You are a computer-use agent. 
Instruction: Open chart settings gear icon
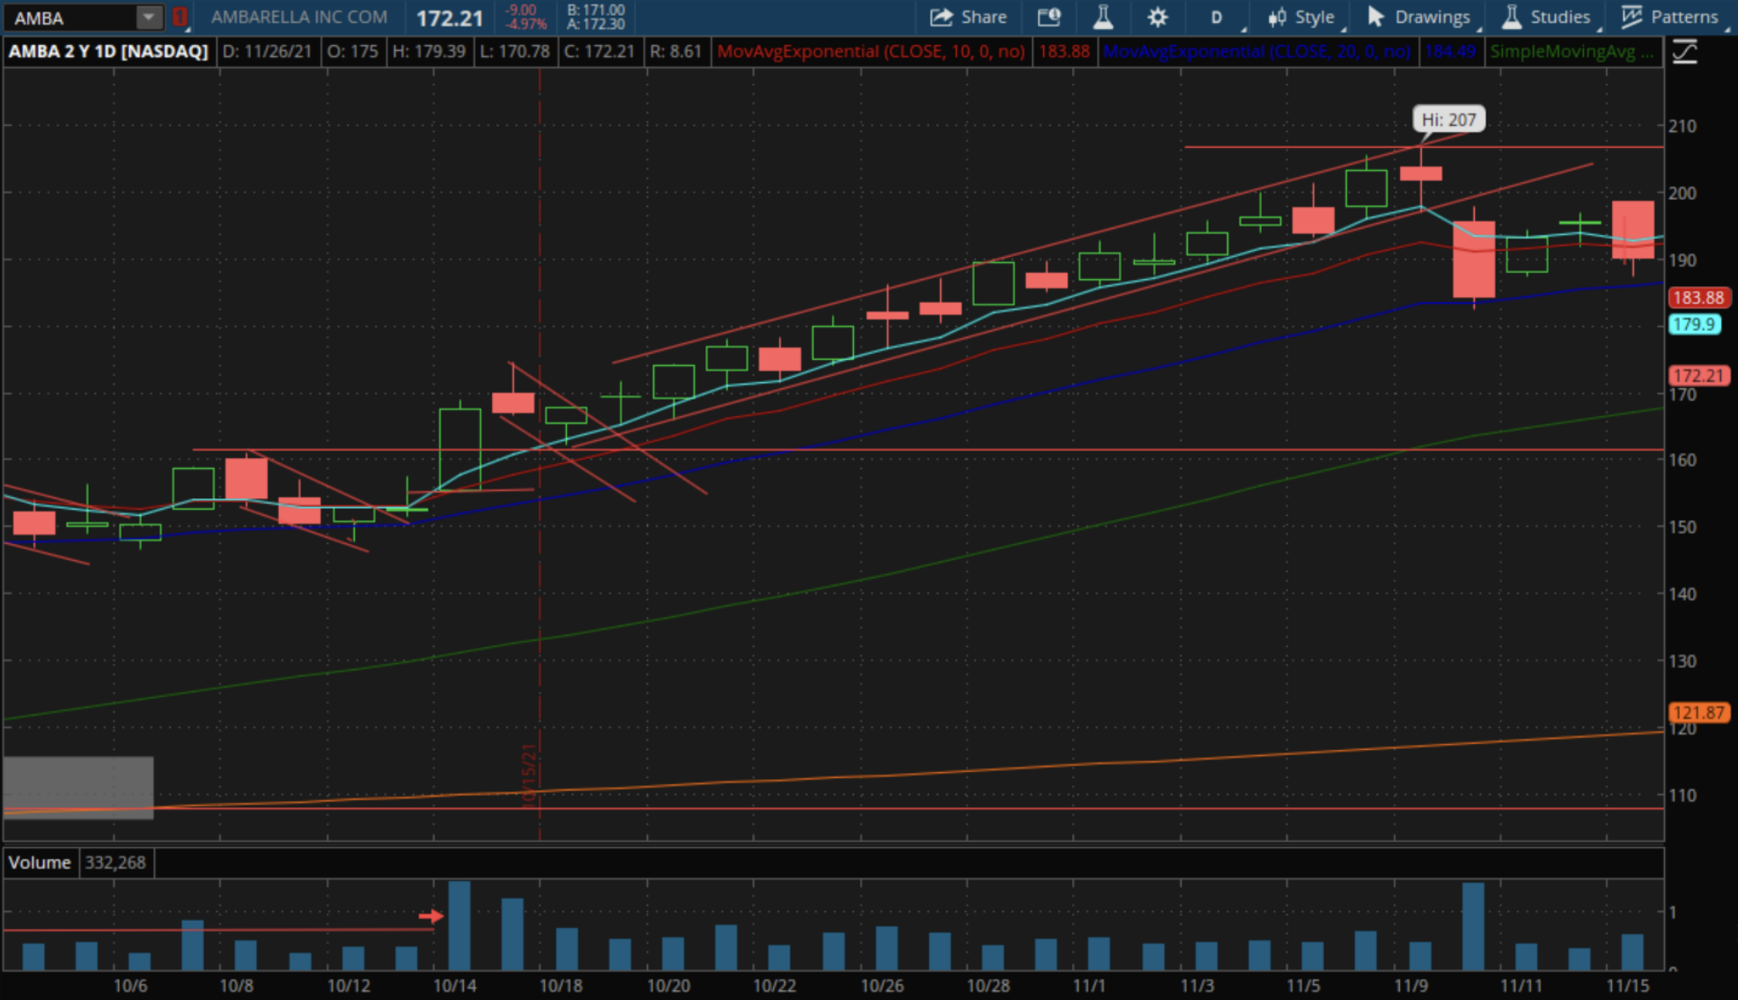(x=1157, y=17)
